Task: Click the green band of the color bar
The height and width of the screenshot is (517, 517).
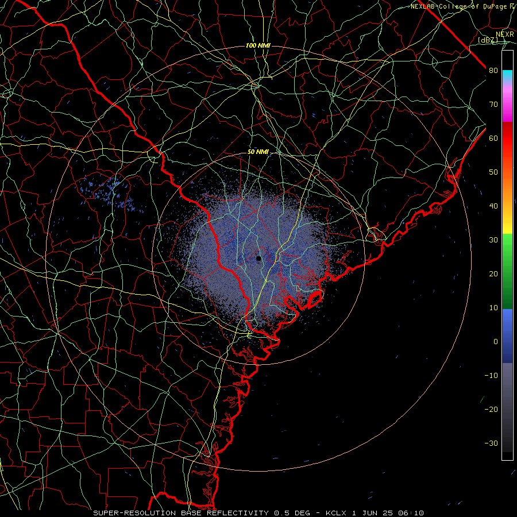Action: (507, 271)
